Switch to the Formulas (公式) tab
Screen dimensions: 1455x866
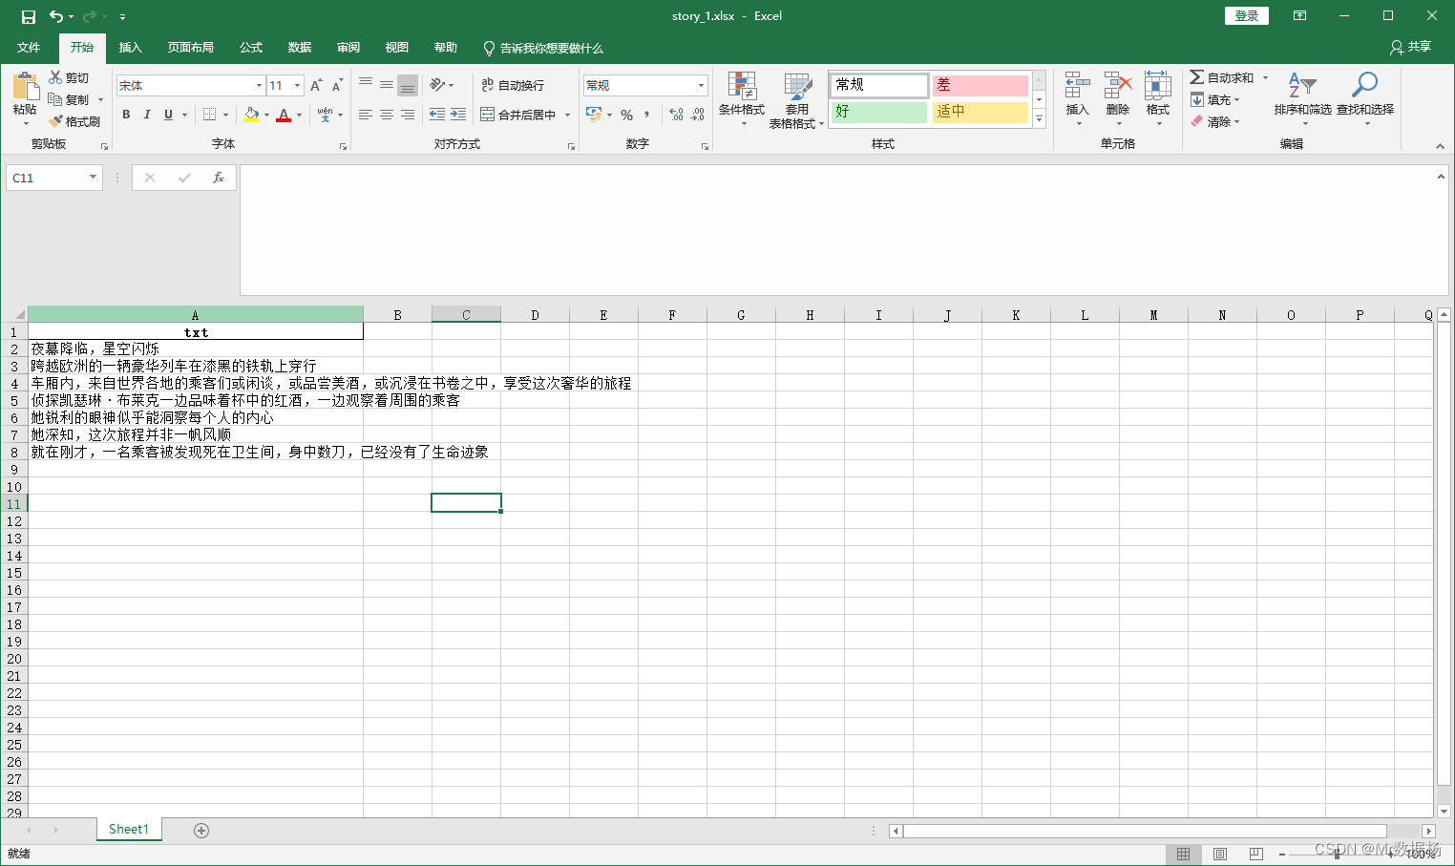click(x=251, y=47)
